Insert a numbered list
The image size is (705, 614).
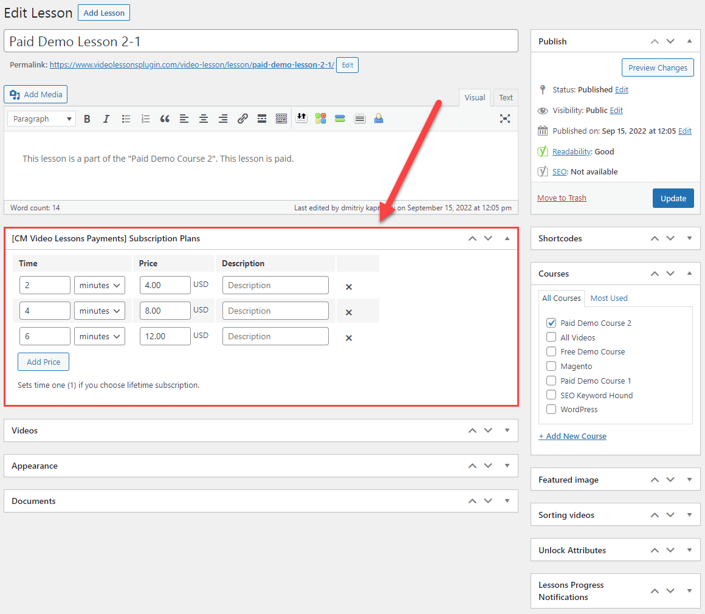point(145,119)
